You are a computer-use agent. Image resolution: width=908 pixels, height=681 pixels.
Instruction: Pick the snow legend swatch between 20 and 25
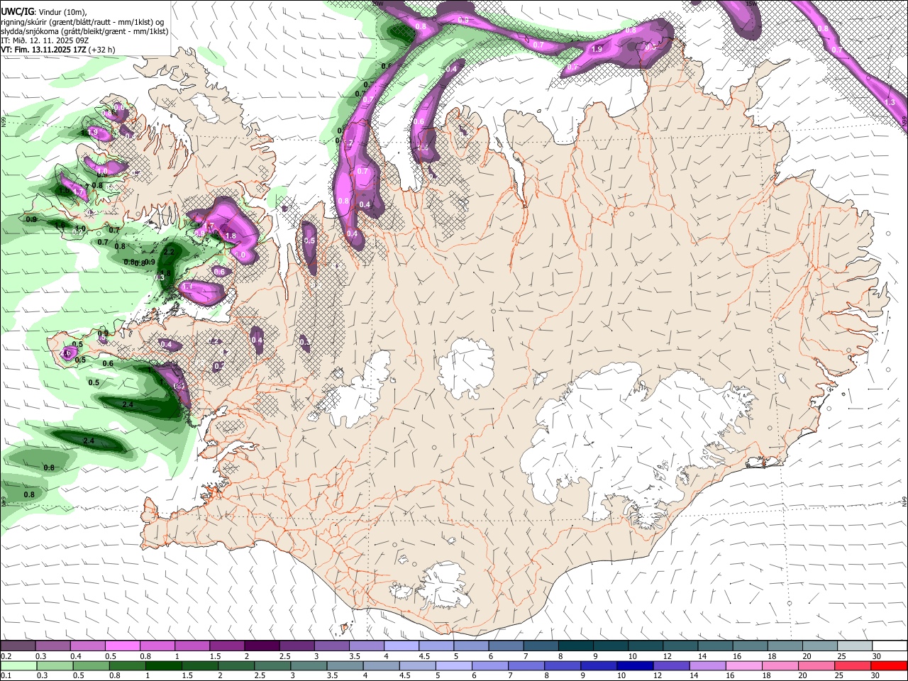[x=819, y=646]
